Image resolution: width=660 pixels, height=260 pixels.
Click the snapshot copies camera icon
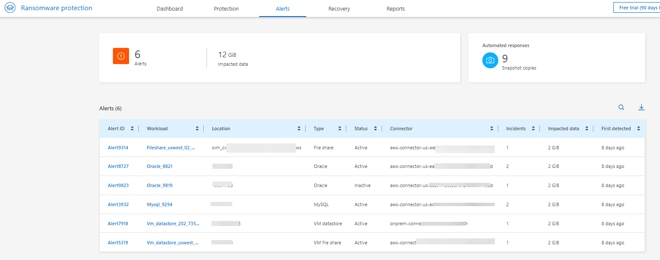(490, 60)
